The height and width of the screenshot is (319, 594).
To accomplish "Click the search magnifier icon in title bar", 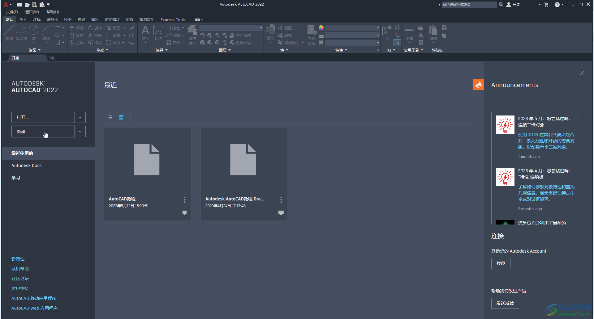I will pyautogui.click(x=501, y=4).
